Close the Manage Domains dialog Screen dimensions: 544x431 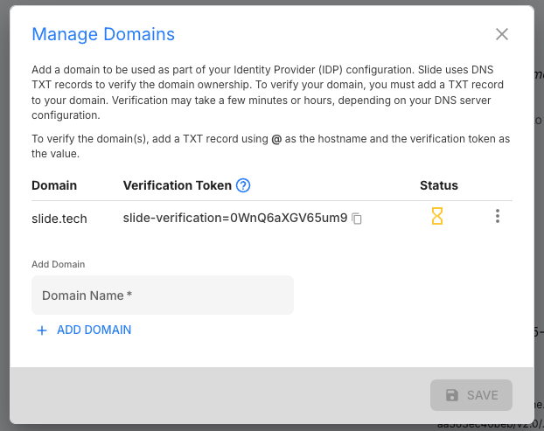502,34
